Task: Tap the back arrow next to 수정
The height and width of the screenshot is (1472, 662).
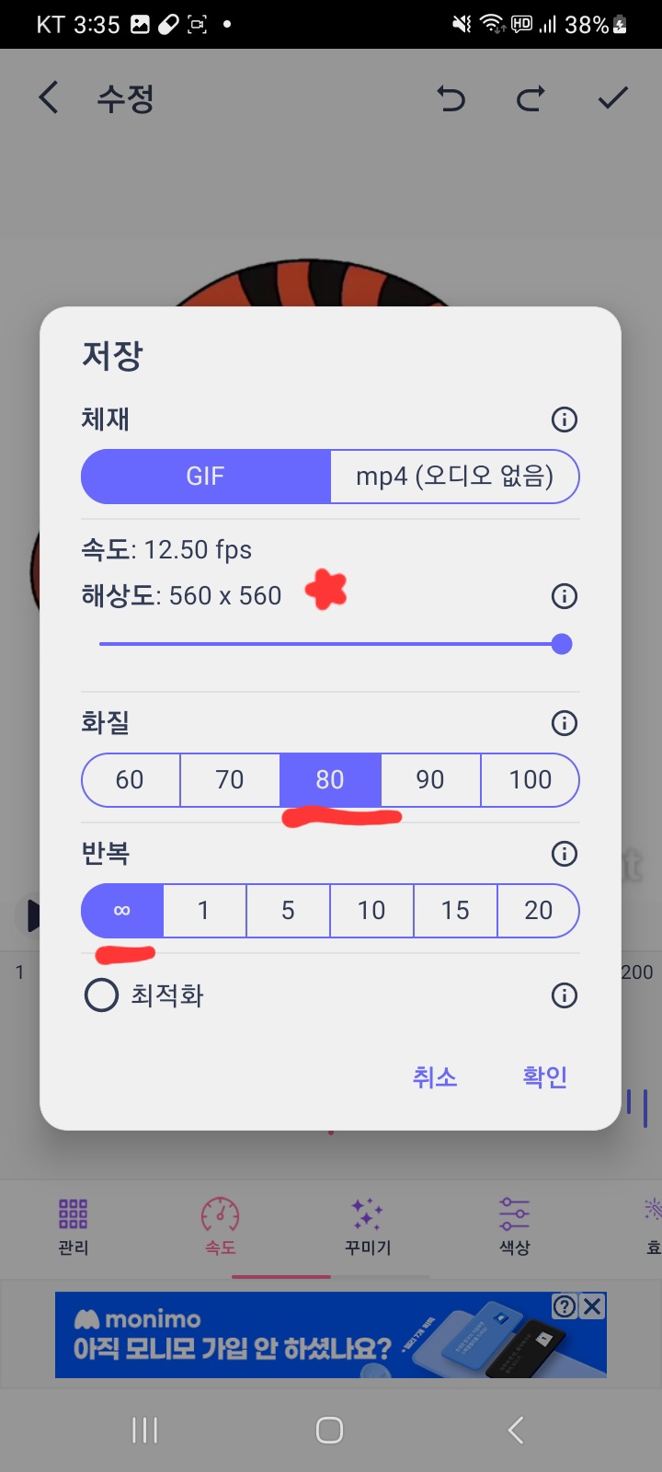Action: click(x=50, y=98)
